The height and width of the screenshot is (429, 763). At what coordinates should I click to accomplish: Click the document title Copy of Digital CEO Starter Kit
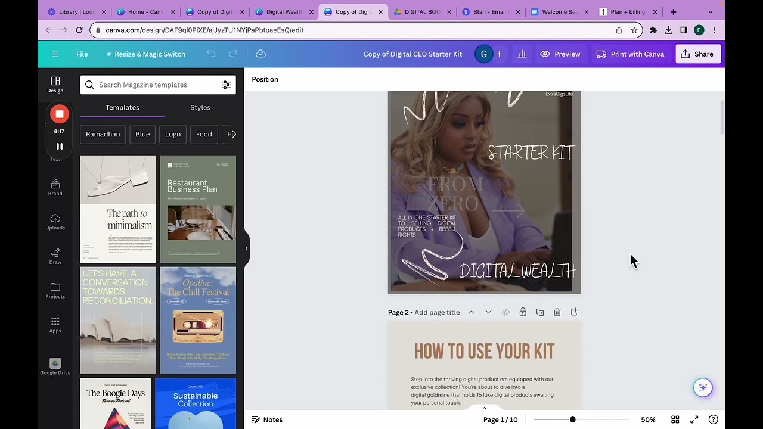[412, 54]
